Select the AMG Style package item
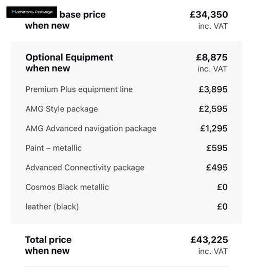Image resolution: width=253 pixels, height=280 pixels. click(62, 109)
